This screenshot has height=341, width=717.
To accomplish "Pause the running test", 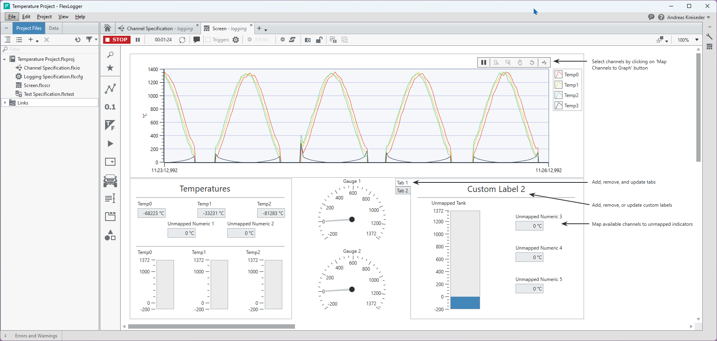I will pos(138,40).
